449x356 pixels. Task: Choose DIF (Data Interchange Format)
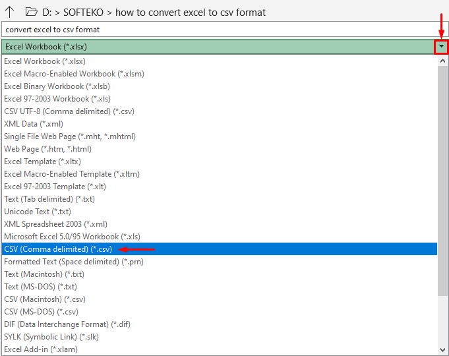[66, 324]
